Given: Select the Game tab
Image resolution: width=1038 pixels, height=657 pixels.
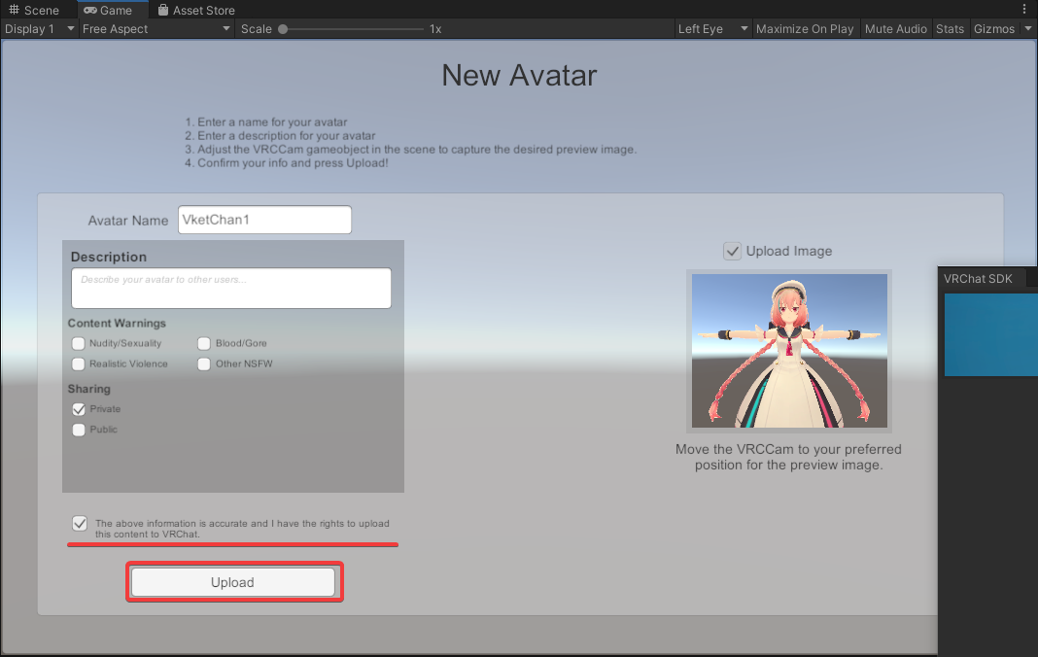Looking at the screenshot, I should click(108, 10).
